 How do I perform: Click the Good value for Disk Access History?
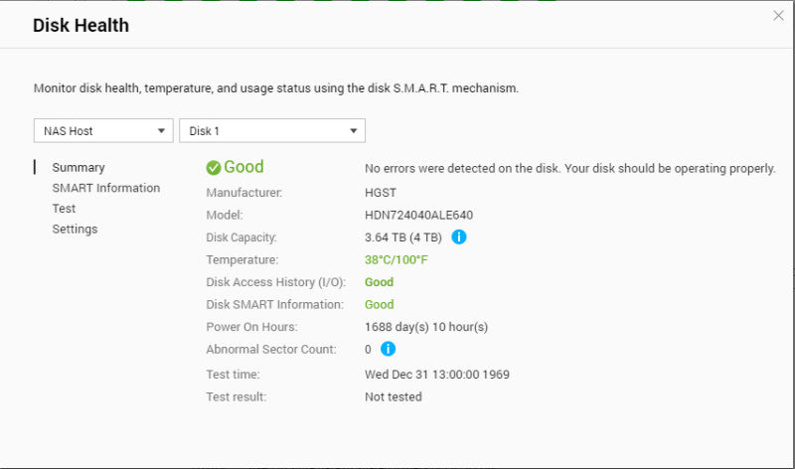point(380,282)
